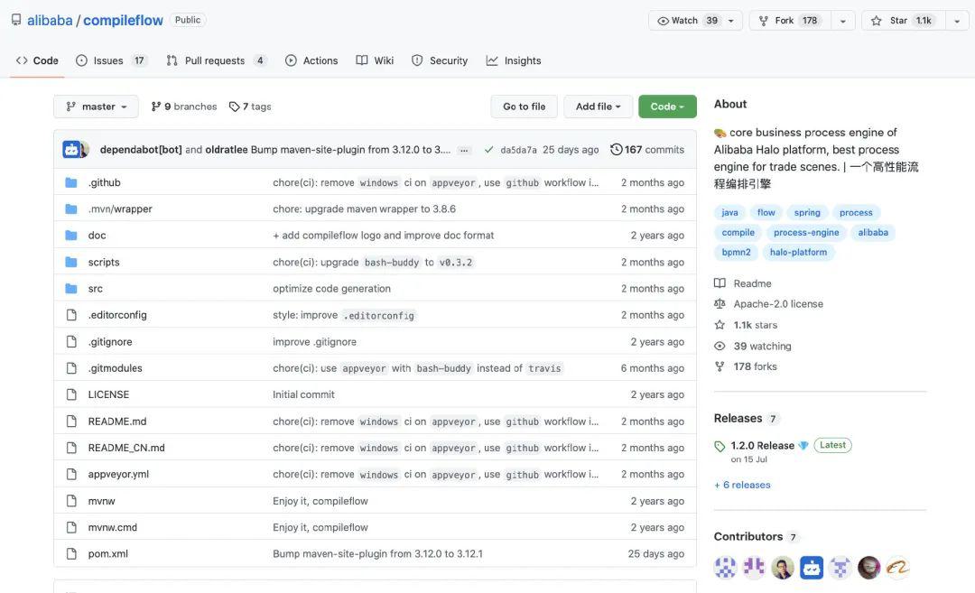Click the branches icon showing 9 branches
The image size is (975, 593).
pyautogui.click(x=156, y=107)
